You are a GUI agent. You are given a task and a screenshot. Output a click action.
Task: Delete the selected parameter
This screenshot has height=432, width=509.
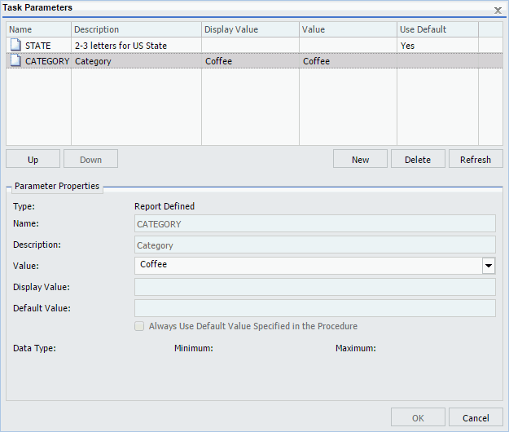418,159
